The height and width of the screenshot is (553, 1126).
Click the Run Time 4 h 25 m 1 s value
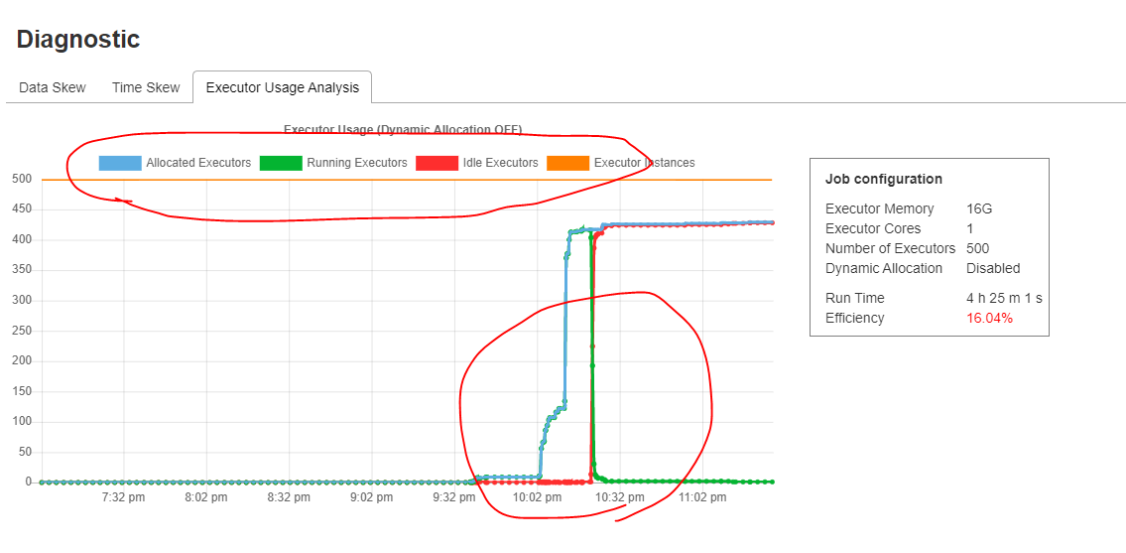pos(1004,298)
